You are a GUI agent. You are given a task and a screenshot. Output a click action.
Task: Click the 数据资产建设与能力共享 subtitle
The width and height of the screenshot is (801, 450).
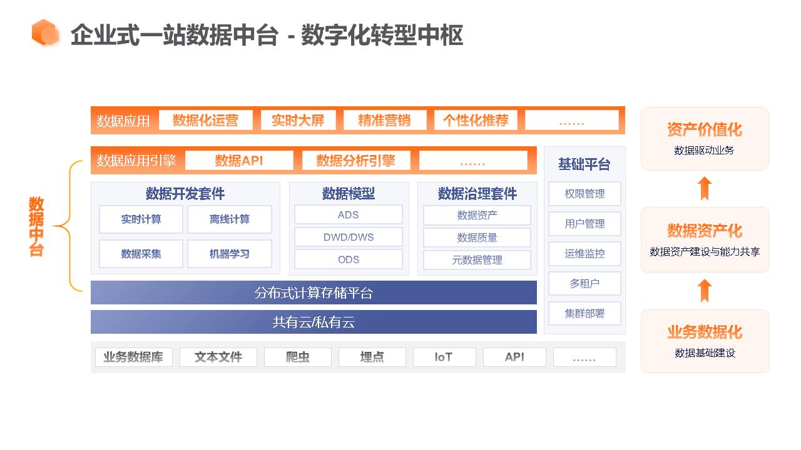[x=705, y=252]
